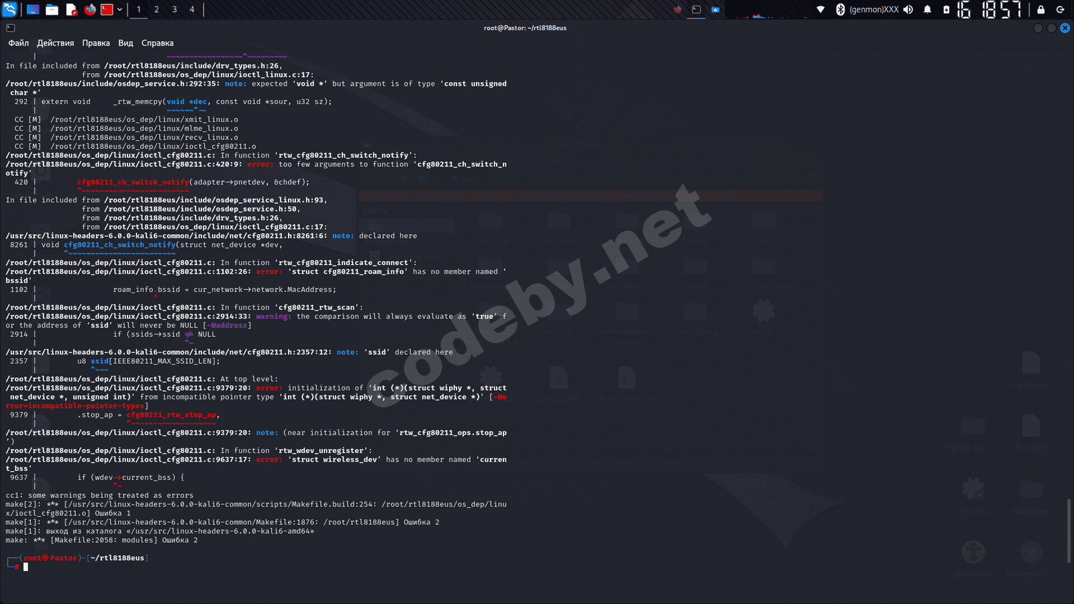The height and width of the screenshot is (604, 1074).
Task: Launch the terminal emulator from the top panel
Action: pyautogui.click(x=32, y=9)
